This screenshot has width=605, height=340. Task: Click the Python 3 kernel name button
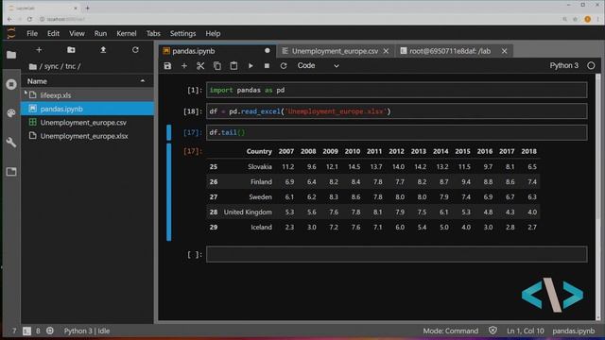pyautogui.click(x=563, y=65)
